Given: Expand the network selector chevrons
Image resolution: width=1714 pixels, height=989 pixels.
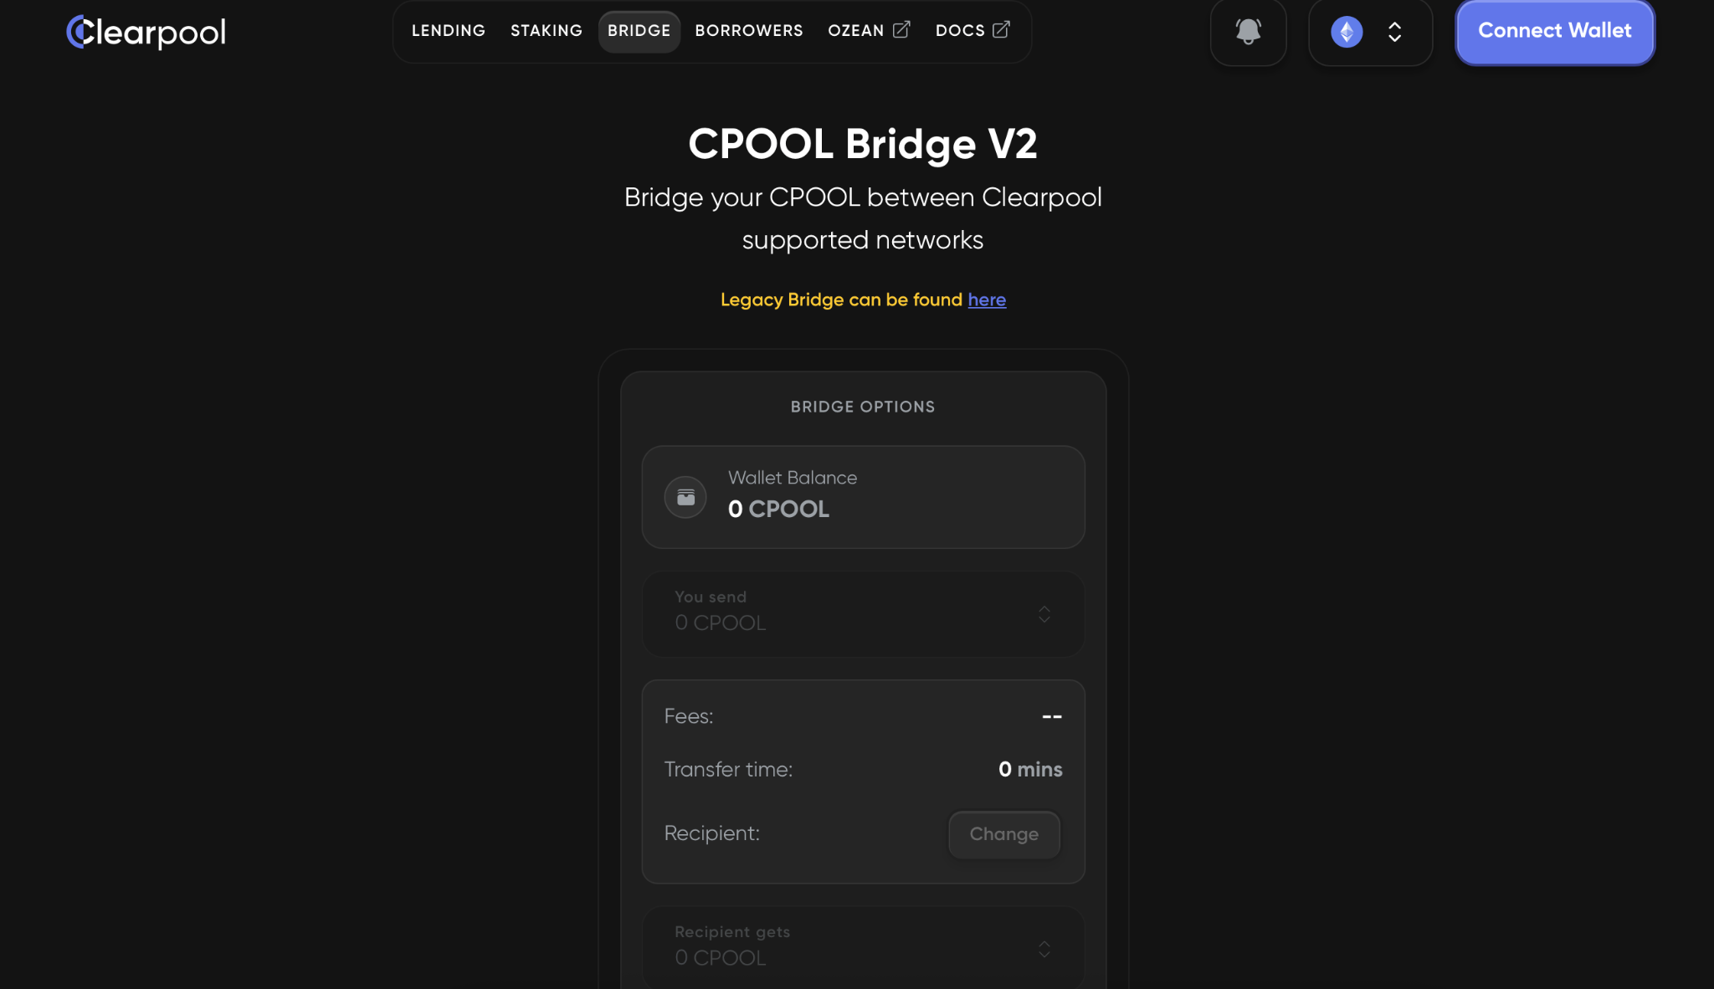Looking at the screenshot, I should coord(1394,32).
